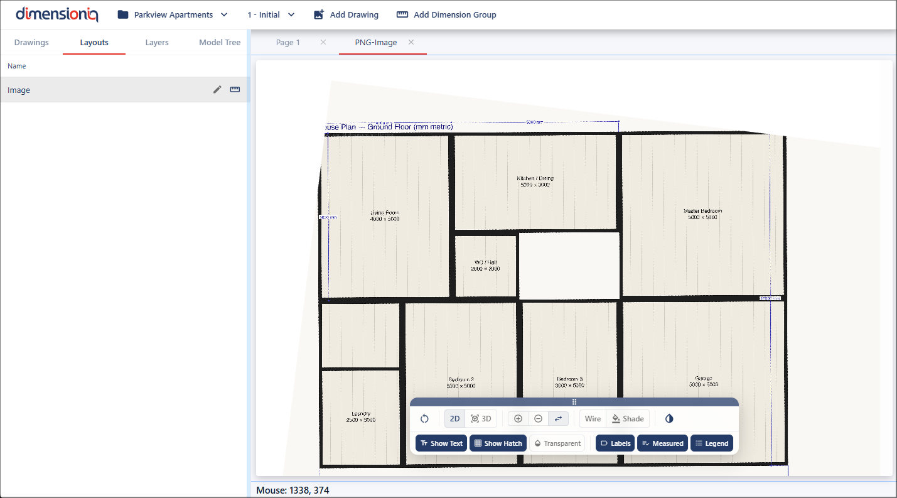Click the zoom in plus icon
The width and height of the screenshot is (897, 498).
518,419
